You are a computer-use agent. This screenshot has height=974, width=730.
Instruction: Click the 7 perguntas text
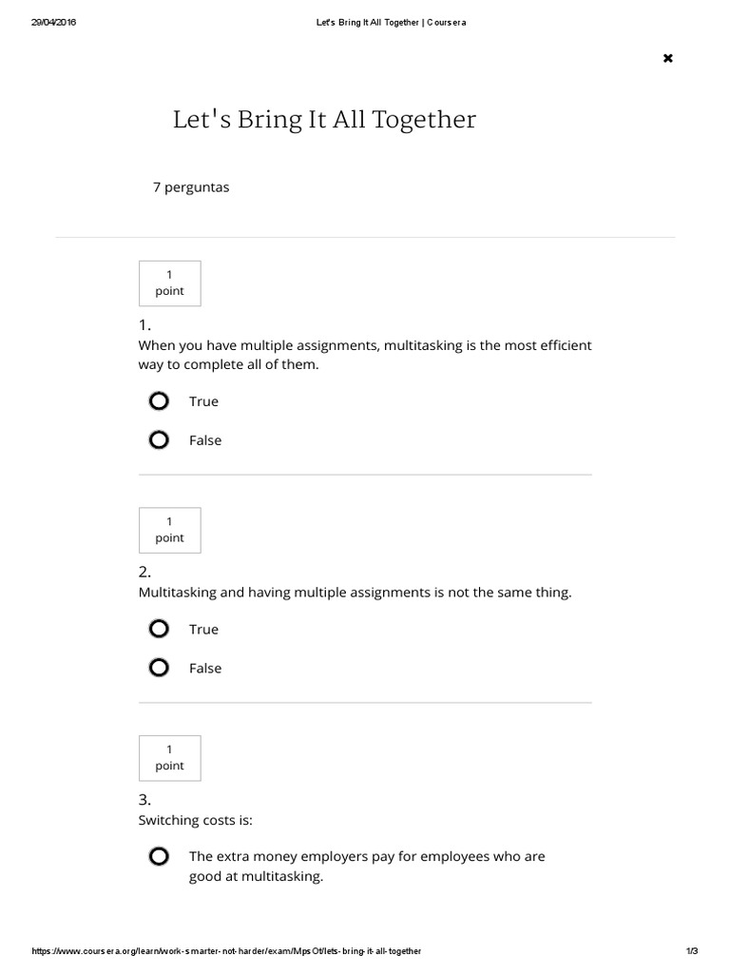191,187
